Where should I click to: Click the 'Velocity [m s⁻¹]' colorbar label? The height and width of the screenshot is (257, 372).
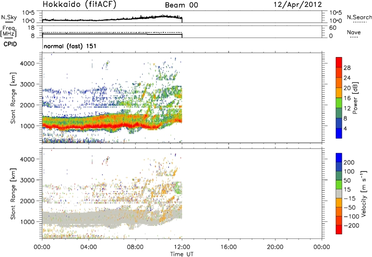pyautogui.click(x=364, y=194)
